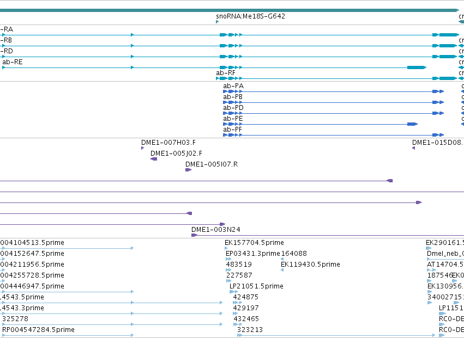Screen dimensions: 464x338
Task: Click the 227587 feature label
Action: (x=239, y=275)
